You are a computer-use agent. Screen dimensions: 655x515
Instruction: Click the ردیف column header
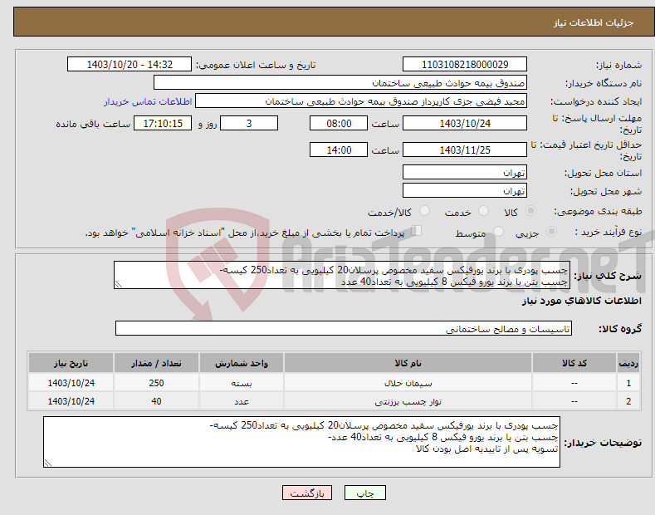628,363
